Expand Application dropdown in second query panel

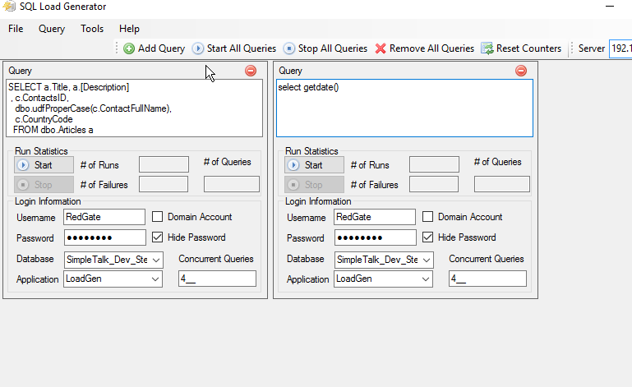pos(426,279)
